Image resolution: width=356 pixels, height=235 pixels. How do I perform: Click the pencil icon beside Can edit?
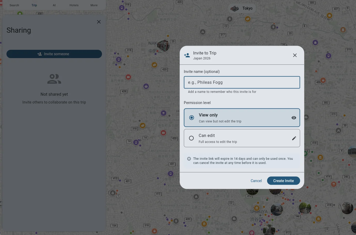294,138
